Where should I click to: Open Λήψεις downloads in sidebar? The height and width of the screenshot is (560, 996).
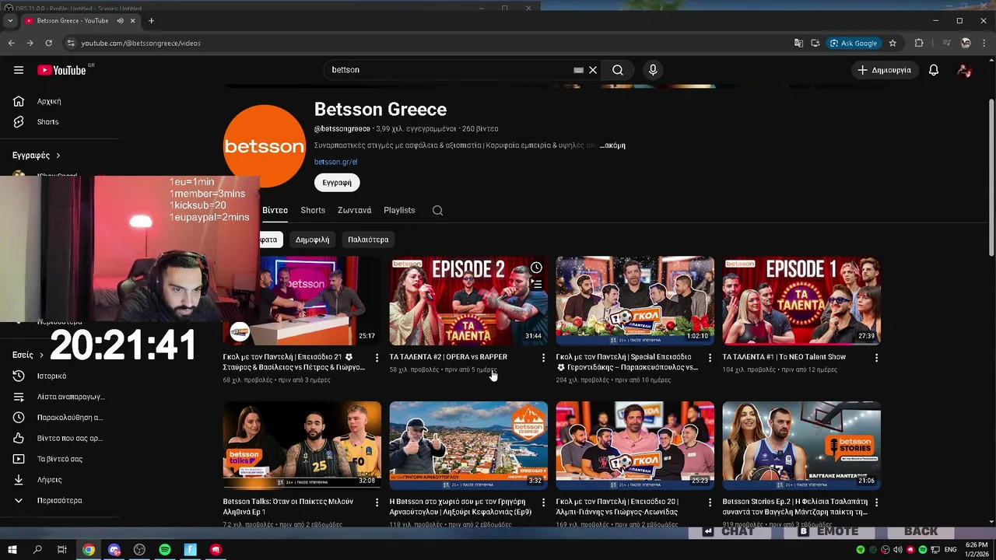click(x=50, y=480)
